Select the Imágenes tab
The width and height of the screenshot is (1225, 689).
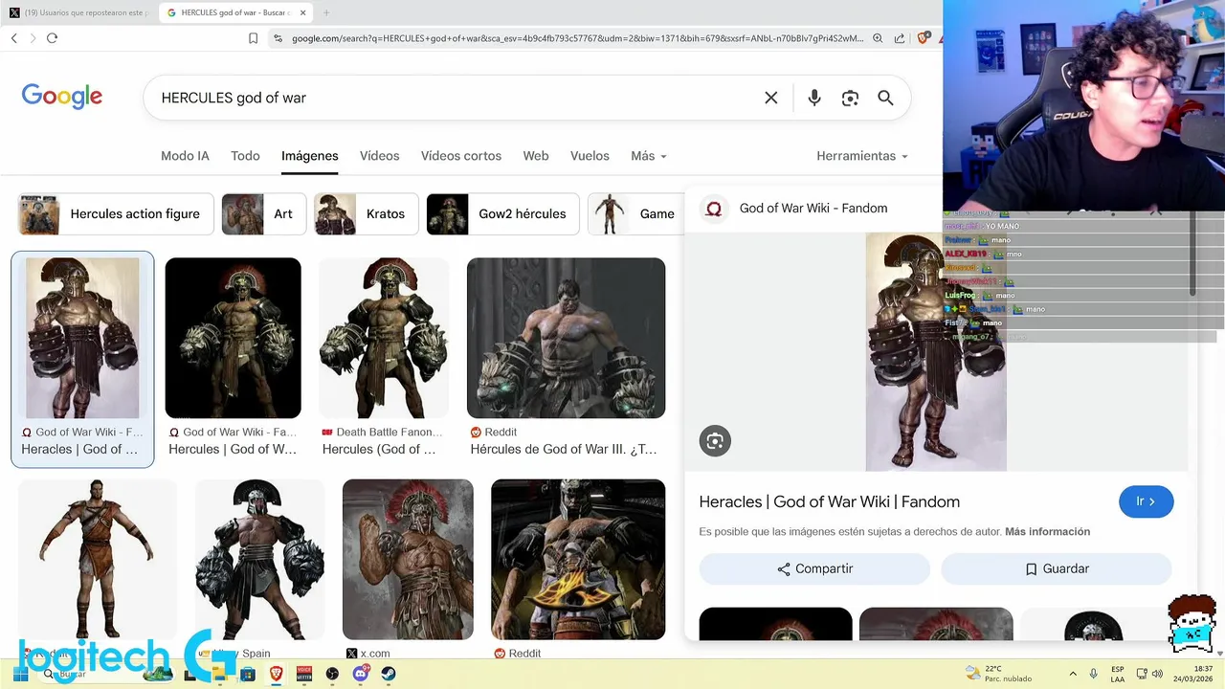(x=310, y=156)
